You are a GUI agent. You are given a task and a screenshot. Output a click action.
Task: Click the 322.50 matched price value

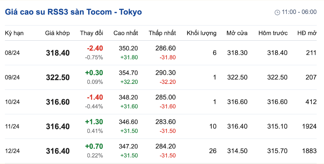tap(58, 77)
